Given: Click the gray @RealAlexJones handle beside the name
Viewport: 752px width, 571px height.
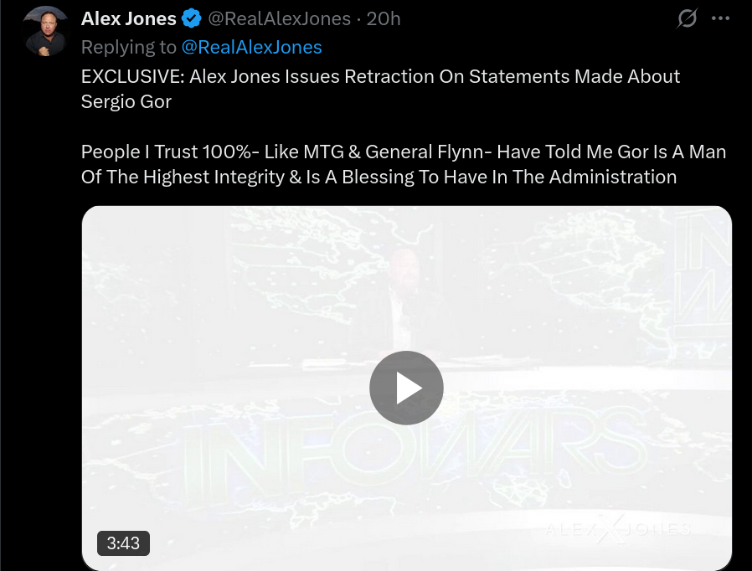Looking at the screenshot, I should [x=279, y=18].
